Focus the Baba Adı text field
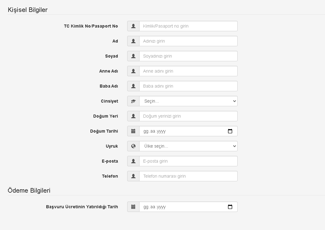 pyautogui.click(x=188, y=86)
